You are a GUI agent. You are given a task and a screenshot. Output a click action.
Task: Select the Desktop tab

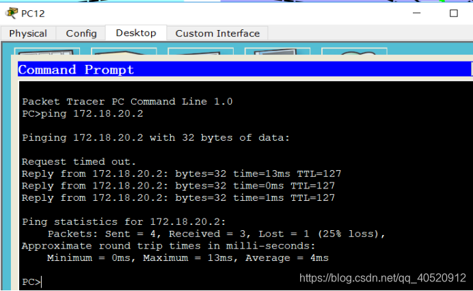[x=136, y=33]
